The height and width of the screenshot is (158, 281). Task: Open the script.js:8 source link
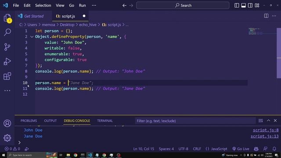pyautogui.click(x=266, y=130)
